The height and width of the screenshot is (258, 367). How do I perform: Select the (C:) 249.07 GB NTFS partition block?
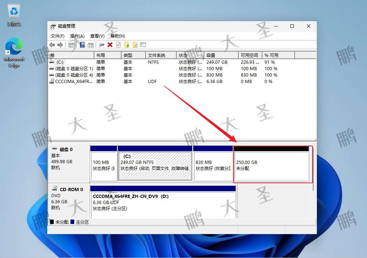(155, 164)
